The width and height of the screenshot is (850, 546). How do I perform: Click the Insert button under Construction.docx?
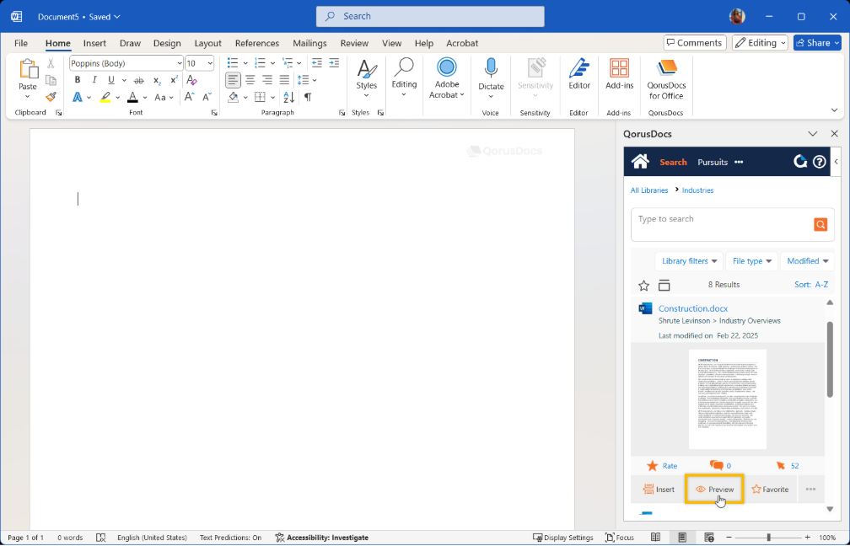(x=659, y=490)
